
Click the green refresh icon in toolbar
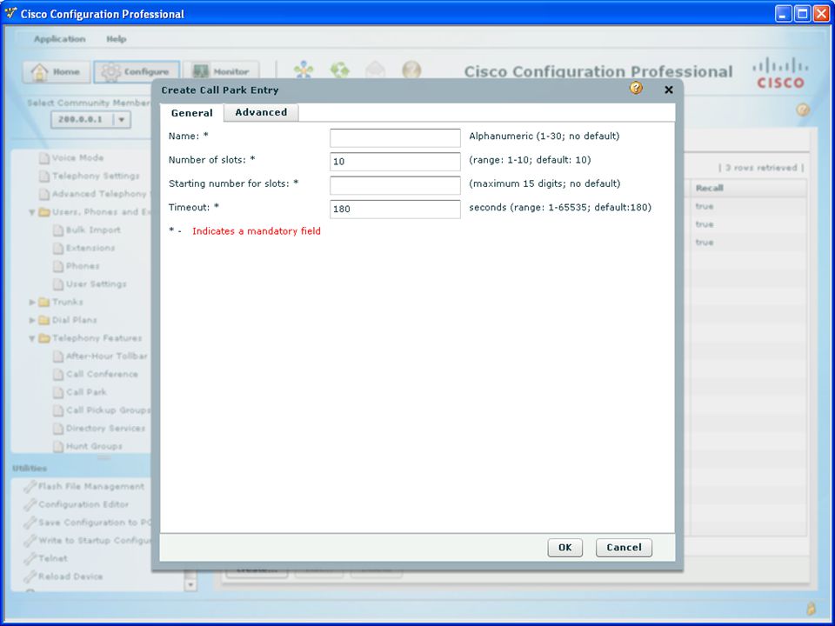[x=340, y=70]
